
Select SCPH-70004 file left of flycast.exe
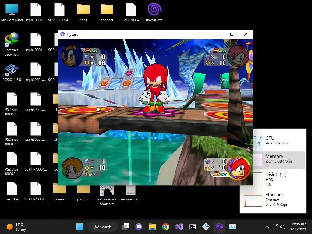(130, 12)
